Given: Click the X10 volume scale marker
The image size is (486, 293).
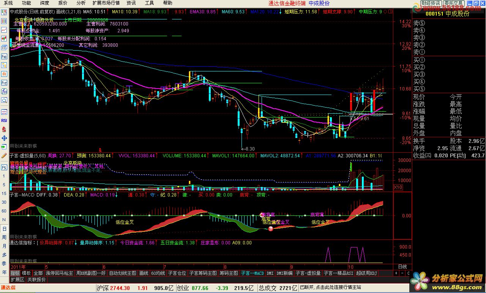Looking at the screenshot, I should click(x=398, y=187).
